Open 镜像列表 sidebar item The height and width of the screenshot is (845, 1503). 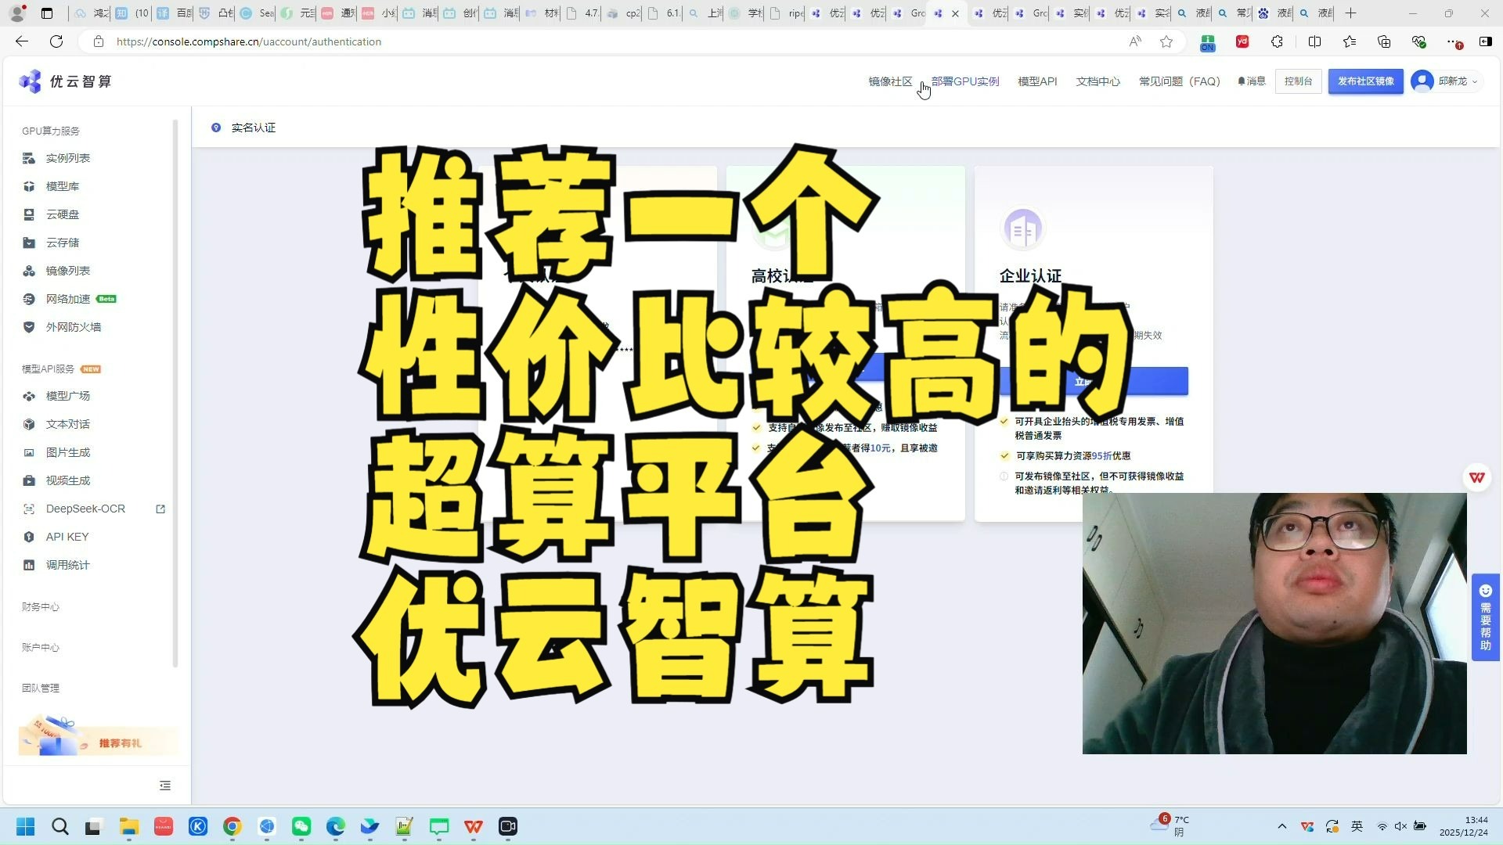67,271
